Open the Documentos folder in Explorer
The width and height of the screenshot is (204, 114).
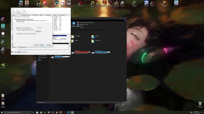pos(76,36)
